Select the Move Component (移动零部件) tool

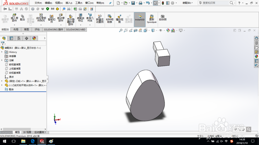pos(61,18)
